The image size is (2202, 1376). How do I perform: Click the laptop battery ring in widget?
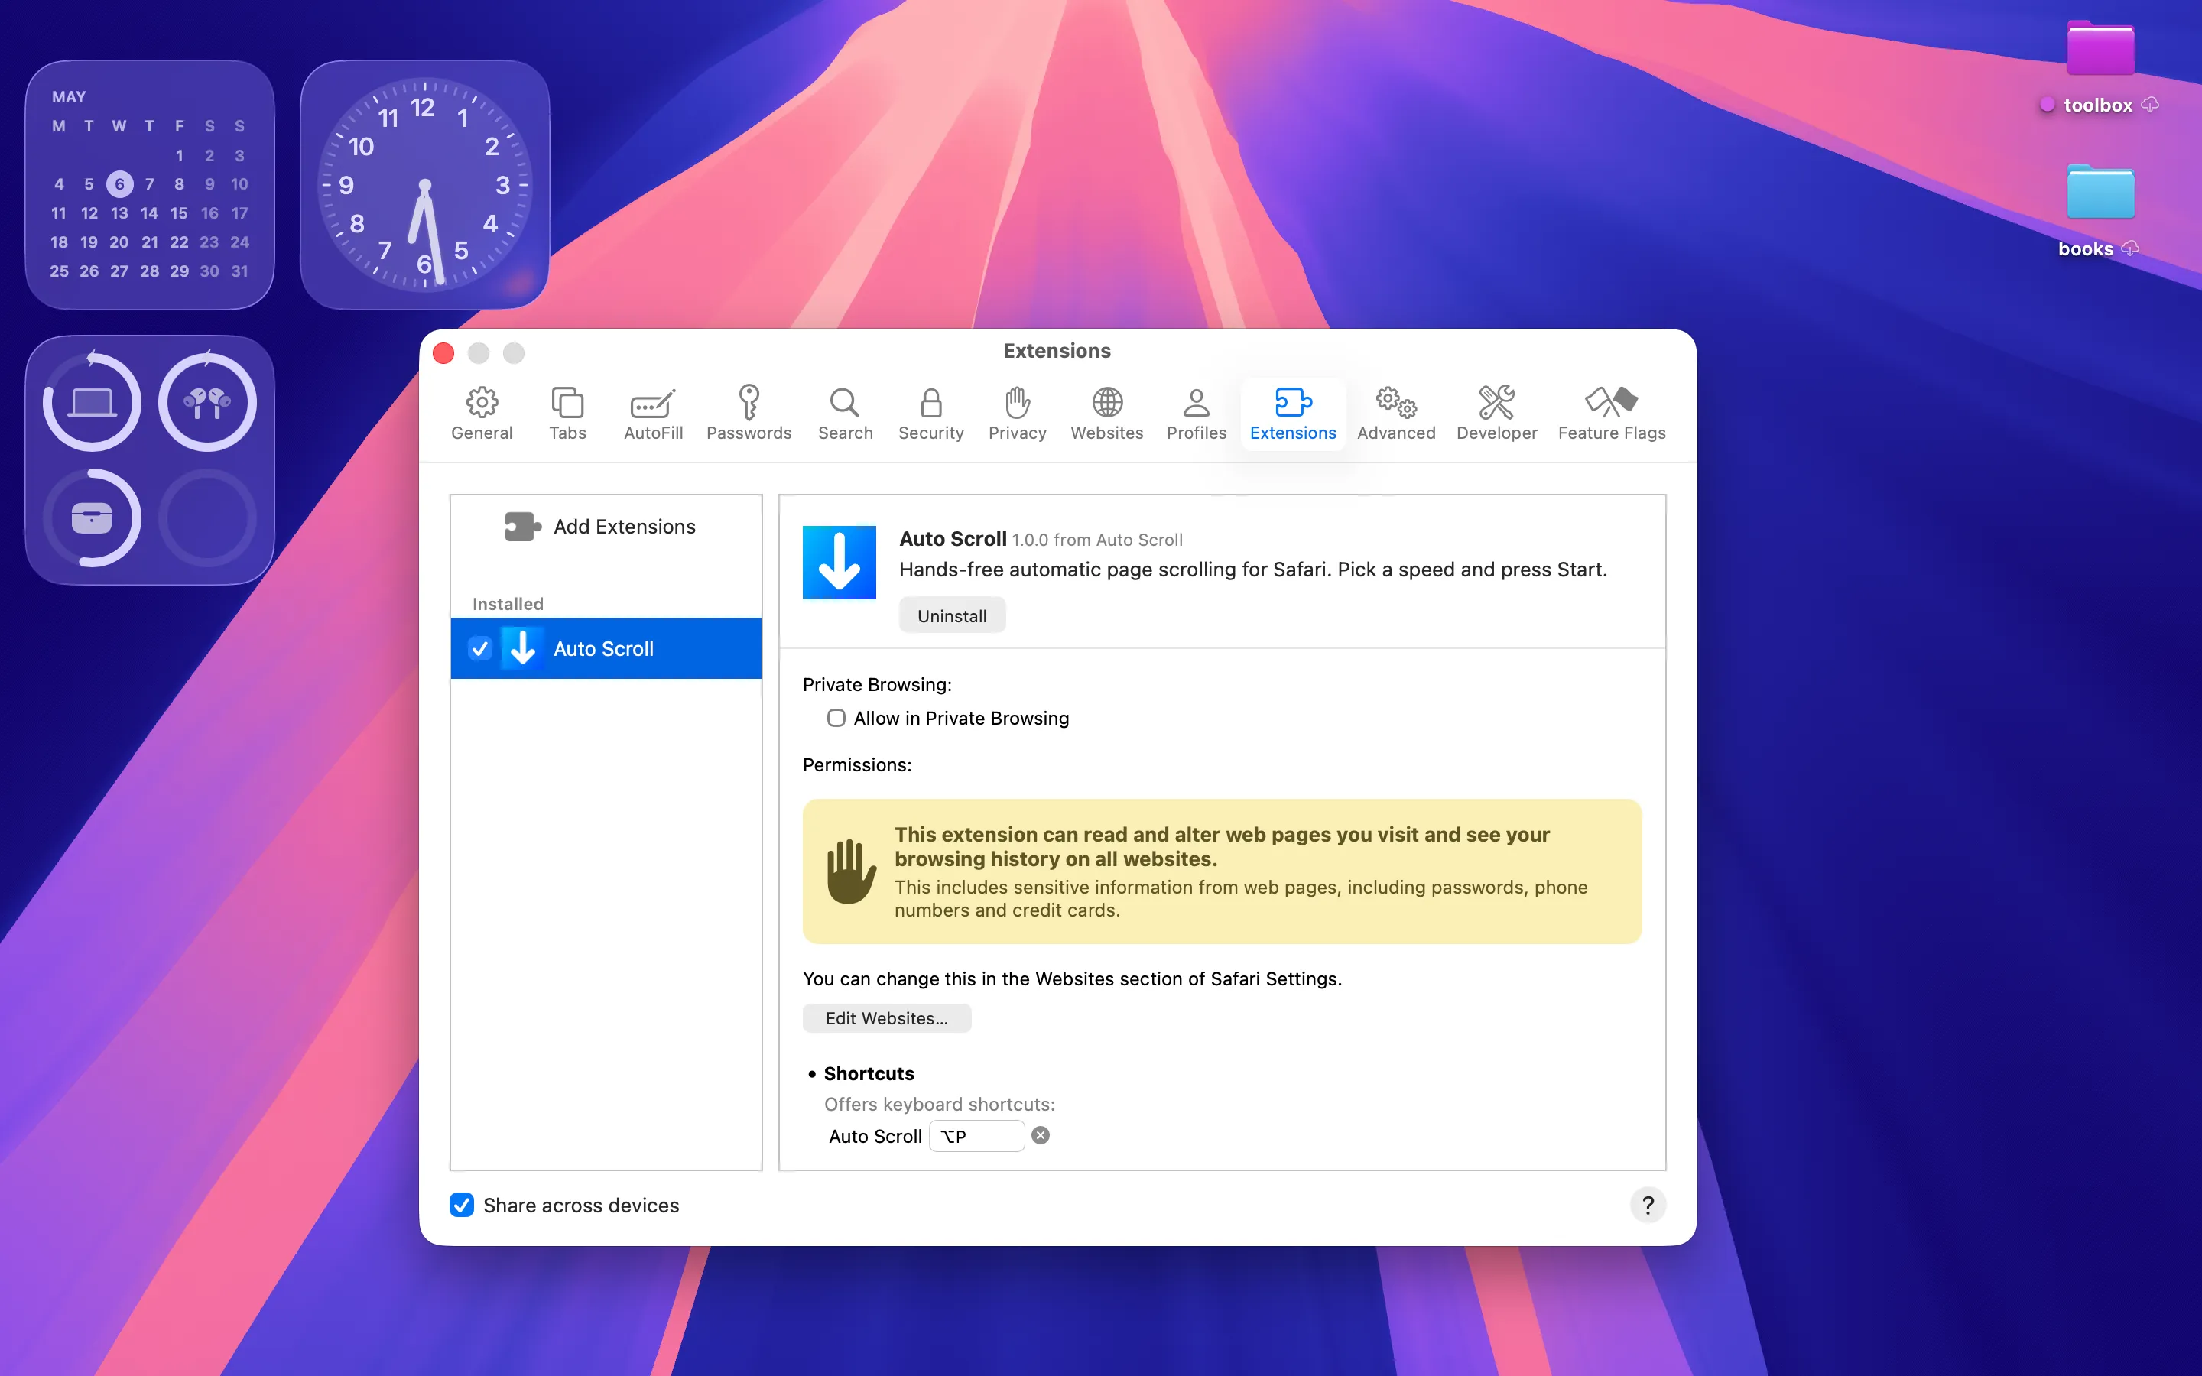click(x=92, y=401)
